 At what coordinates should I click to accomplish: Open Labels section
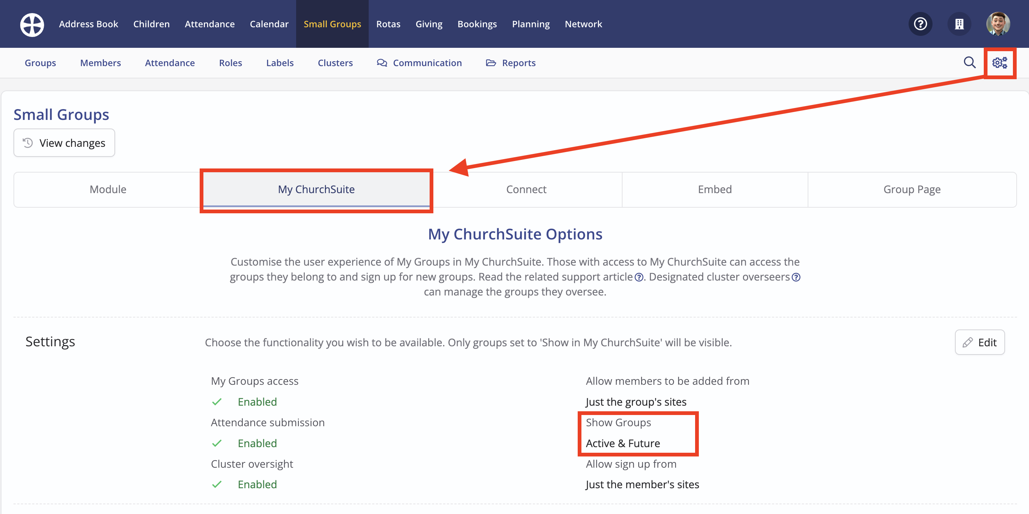pyautogui.click(x=280, y=63)
